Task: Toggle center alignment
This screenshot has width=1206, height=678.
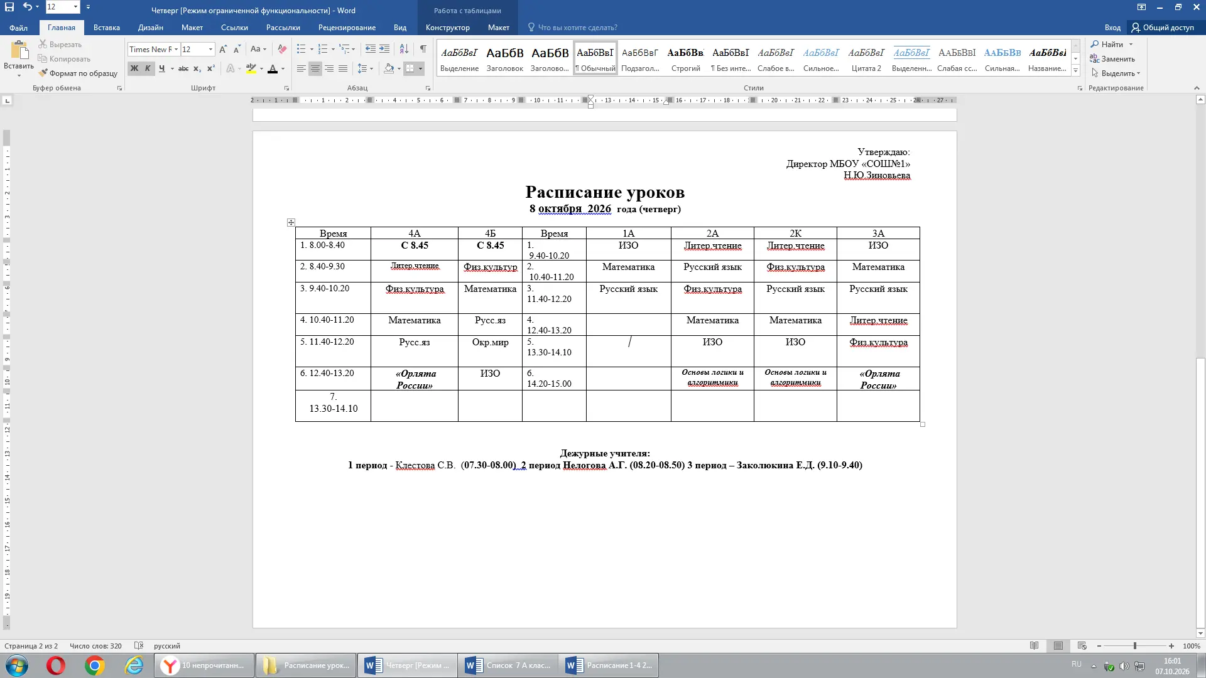Action: pyautogui.click(x=315, y=68)
